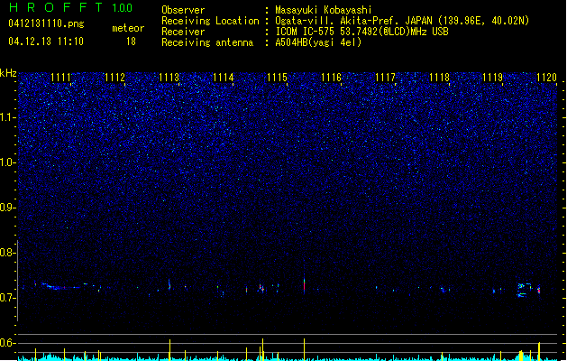Click the 1112 time axis marker

click(x=114, y=78)
